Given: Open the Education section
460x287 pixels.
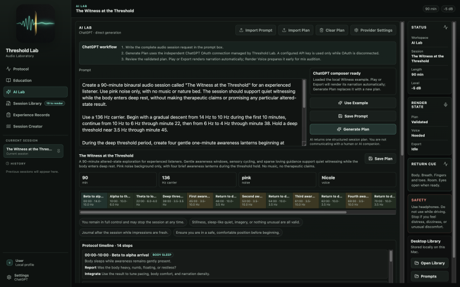Looking at the screenshot, I should tap(35, 81).
